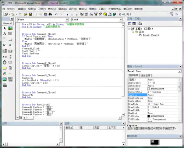Select the BorderStyle property row
Image resolution: width=184 pixels, height=148 pixels.
coord(153,92)
